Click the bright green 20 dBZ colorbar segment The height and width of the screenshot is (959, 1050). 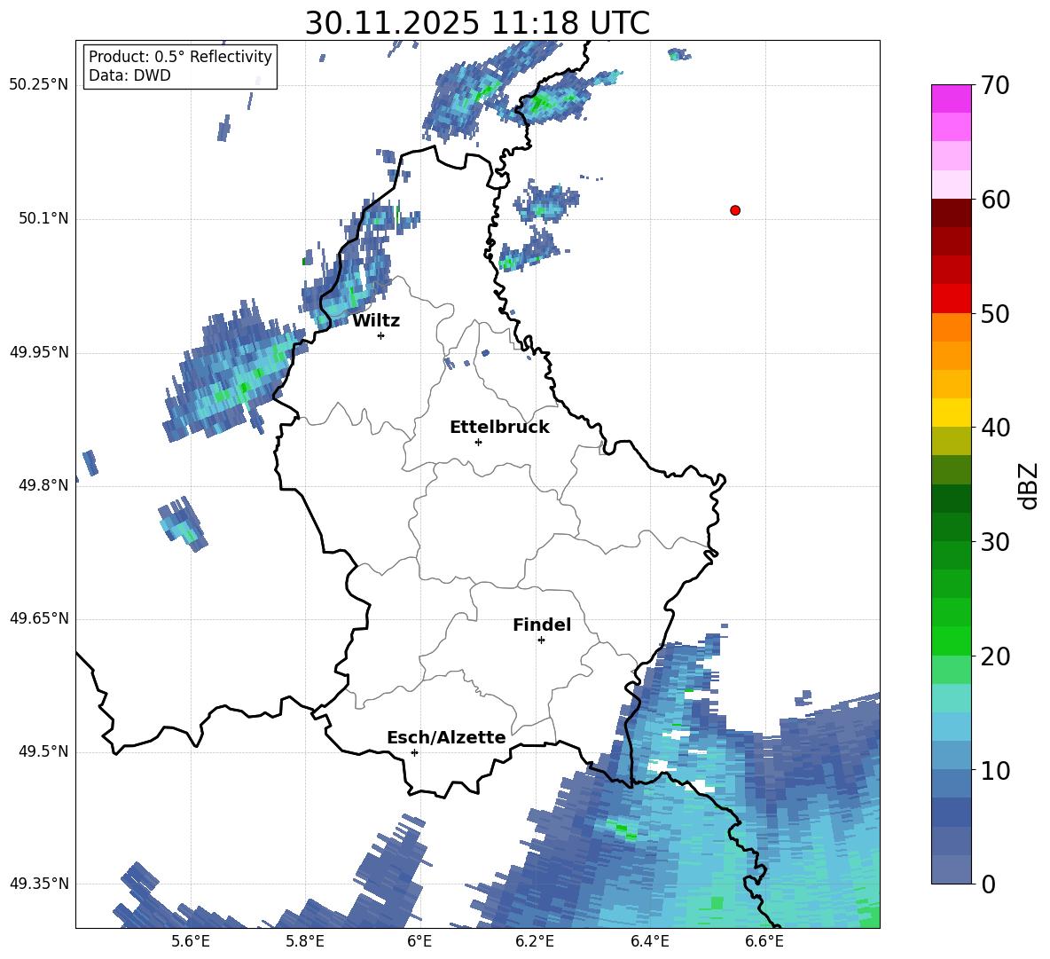[x=952, y=641]
